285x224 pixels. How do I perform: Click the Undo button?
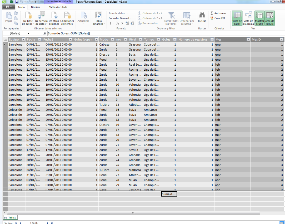(22, 2)
